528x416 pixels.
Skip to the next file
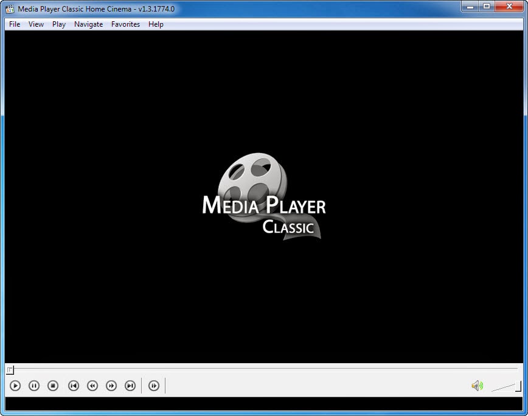[x=130, y=386]
